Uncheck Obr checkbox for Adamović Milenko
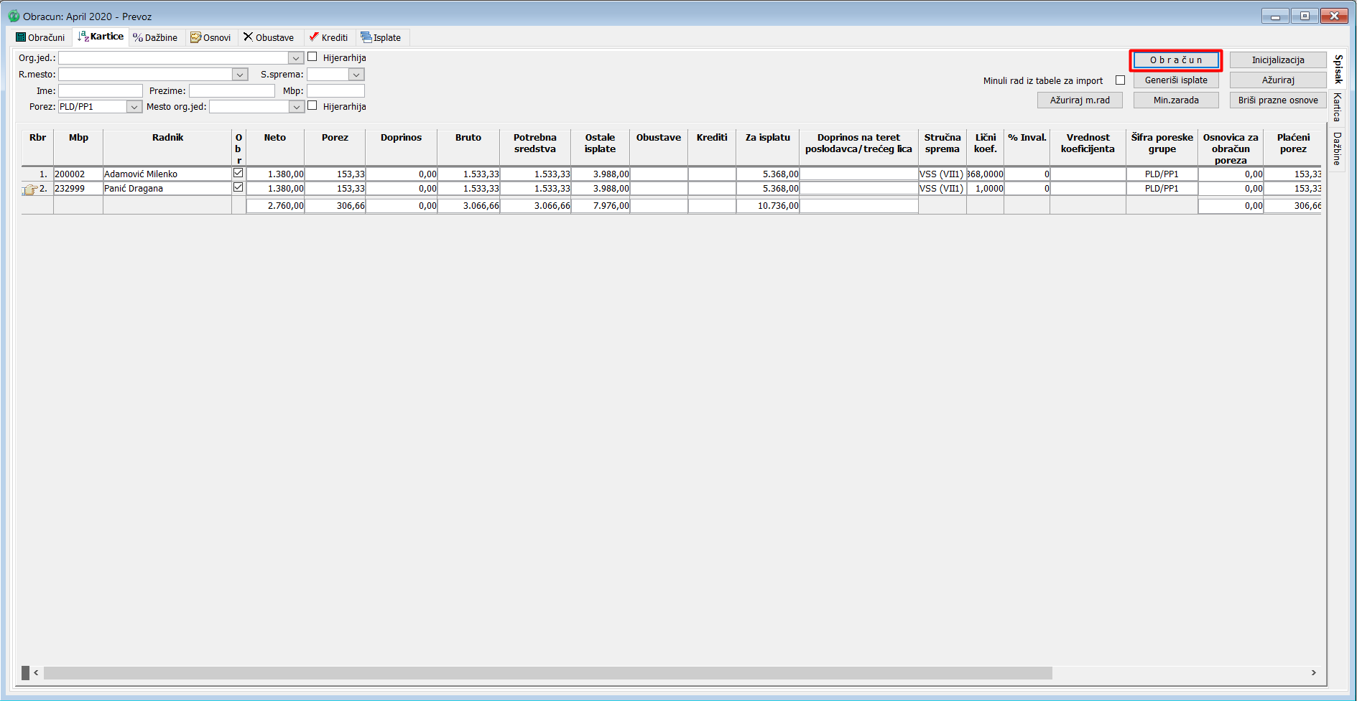 point(238,173)
